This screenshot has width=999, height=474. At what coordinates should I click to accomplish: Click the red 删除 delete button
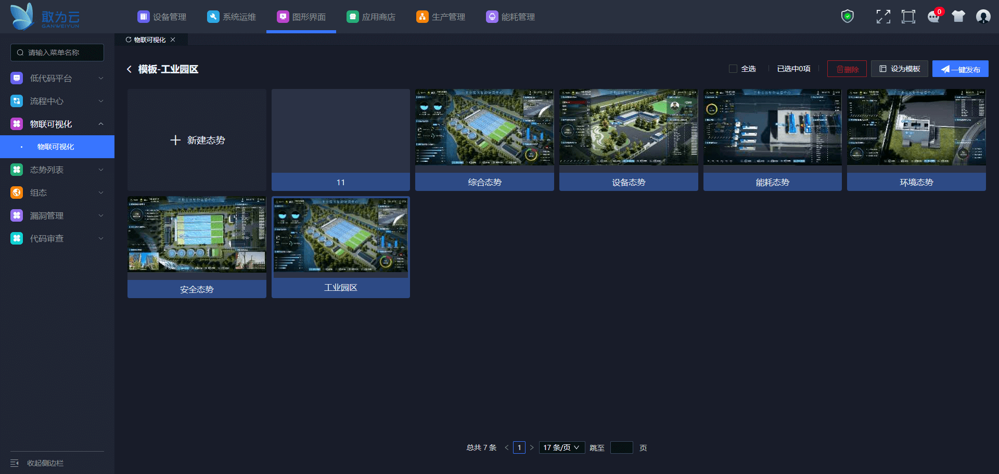(x=847, y=69)
